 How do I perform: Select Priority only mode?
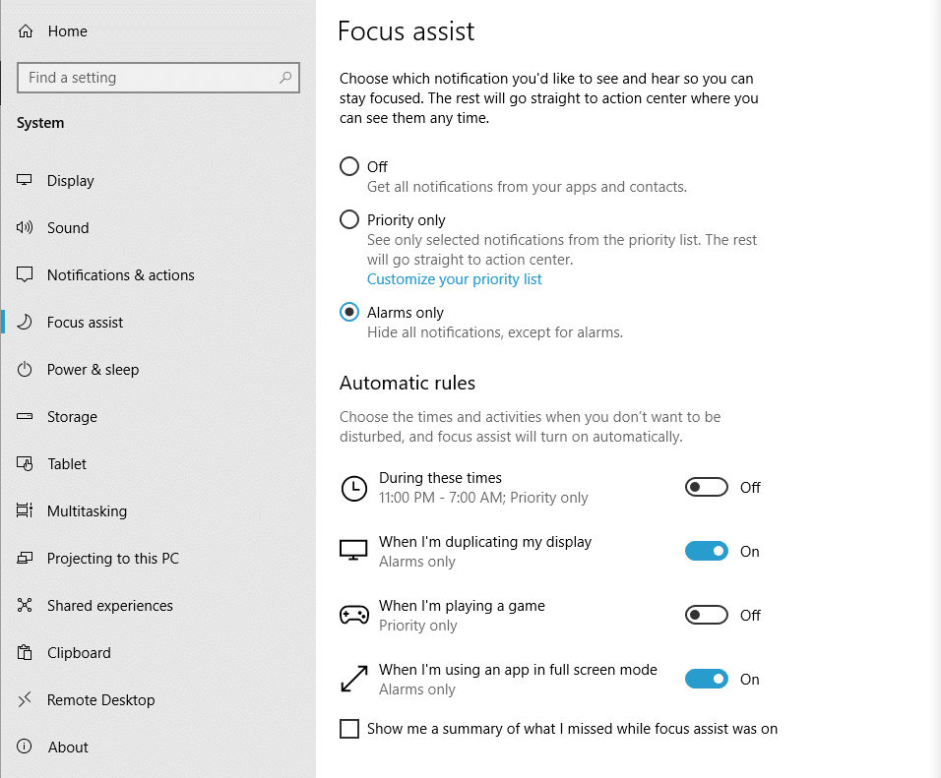pyautogui.click(x=349, y=219)
